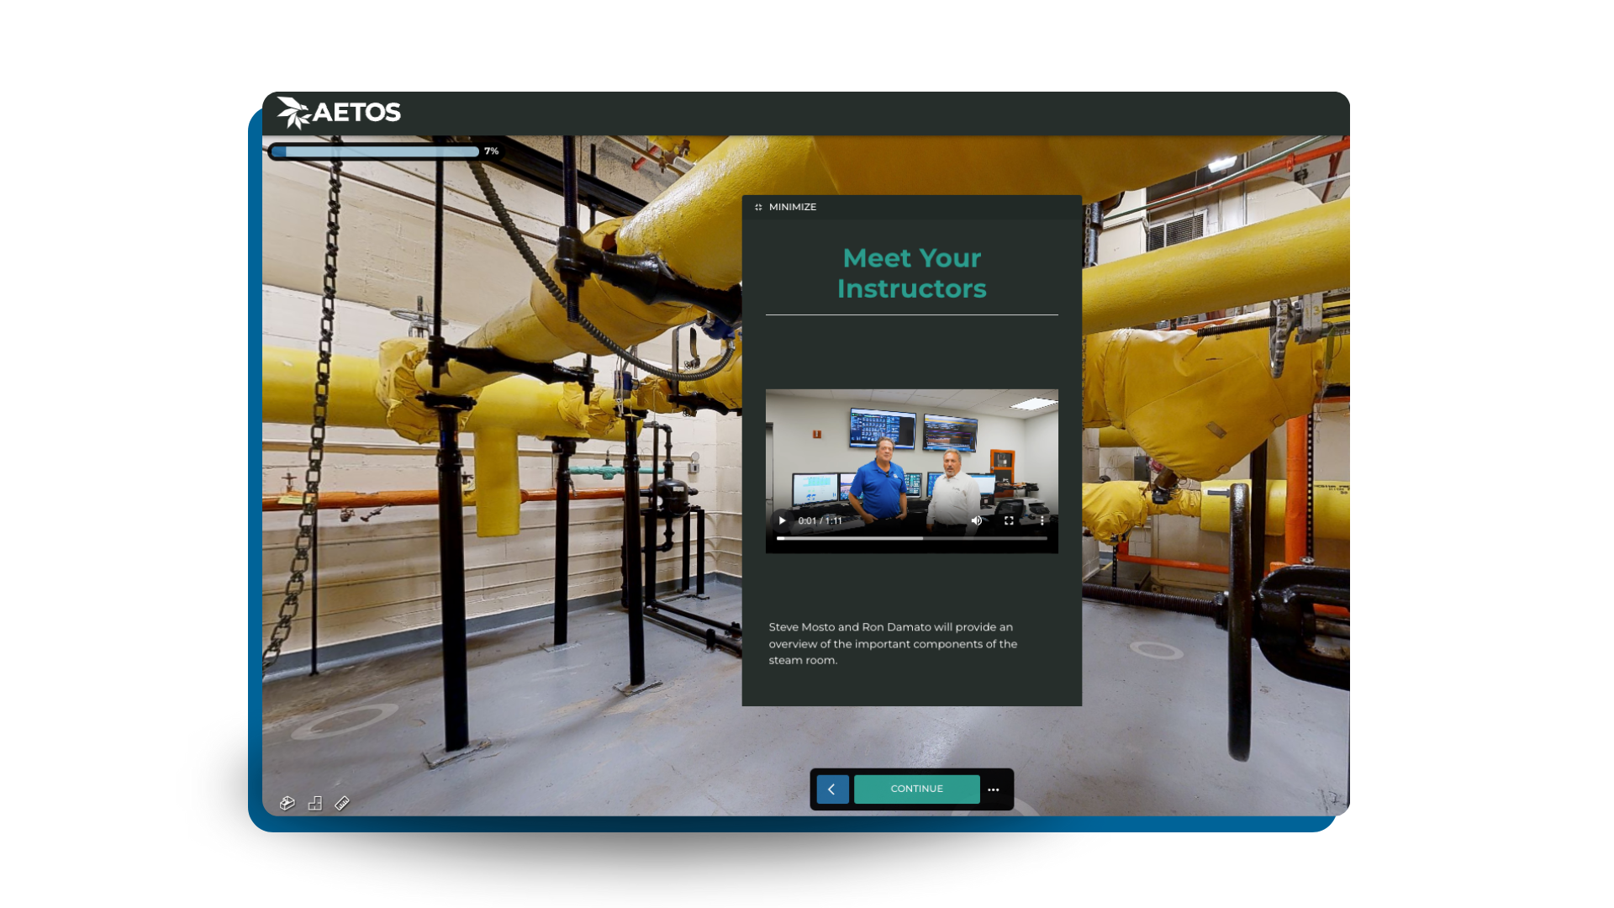Viewport: 1614px width, 908px height.
Task: Activate the ruler measurement tool
Action: (342, 803)
